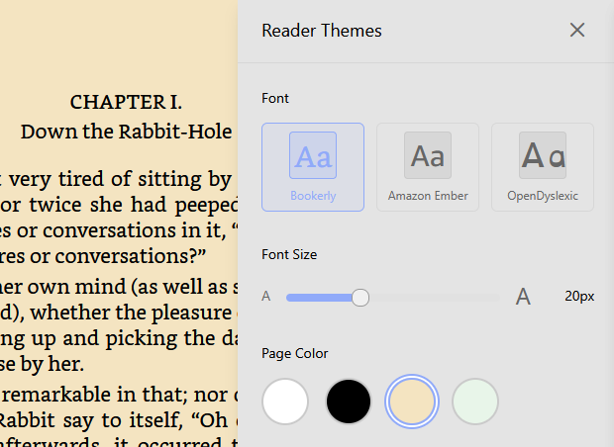Select the Amazon Ember Aa preview
614x447 pixels.
pyautogui.click(x=428, y=156)
